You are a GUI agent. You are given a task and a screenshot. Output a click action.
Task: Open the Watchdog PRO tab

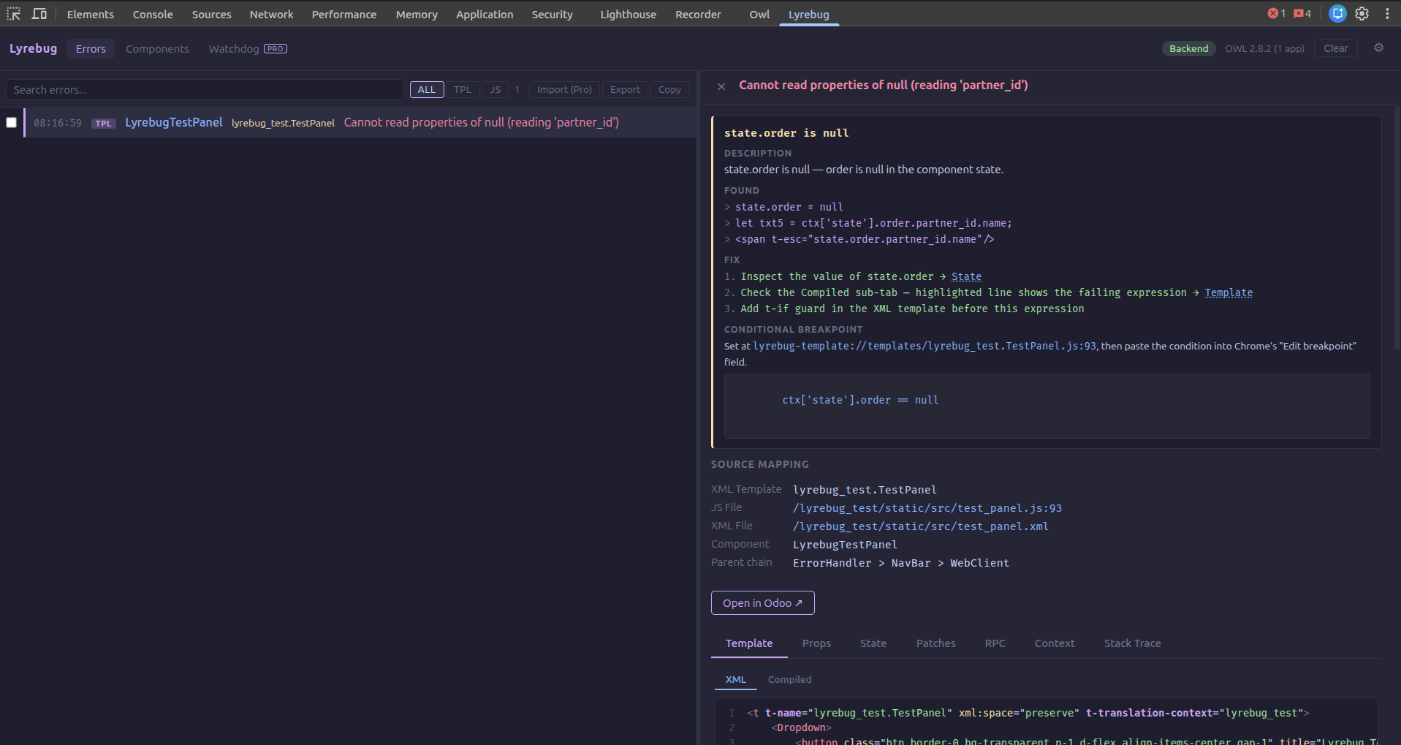click(248, 49)
